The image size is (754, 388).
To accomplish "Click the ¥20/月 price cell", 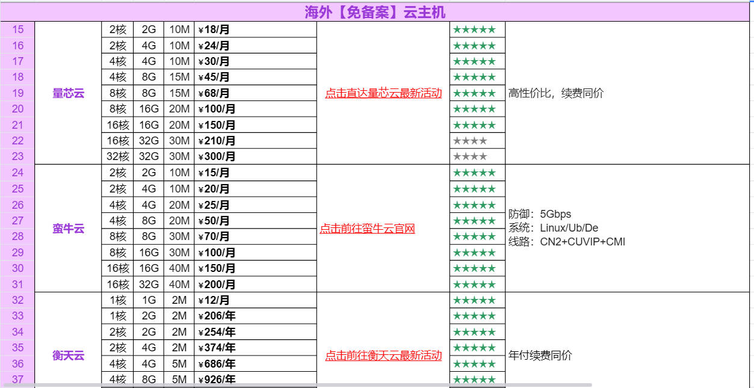I will coord(255,189).
